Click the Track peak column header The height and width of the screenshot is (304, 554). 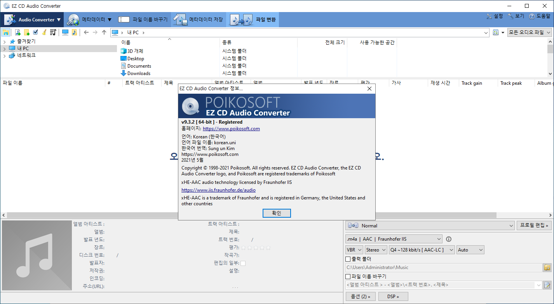(517, 83)
